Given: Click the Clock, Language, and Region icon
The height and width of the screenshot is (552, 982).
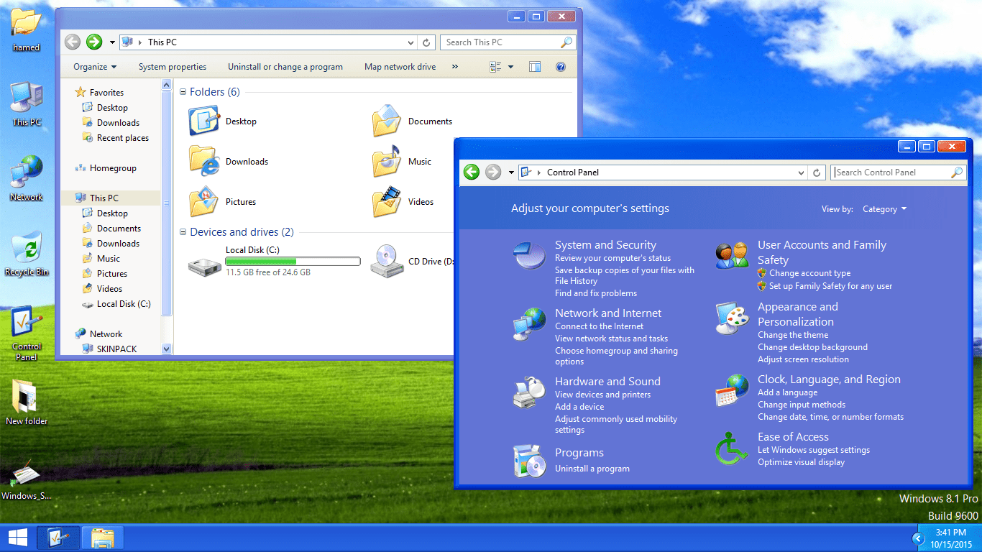Looking at the screenshot, I should (732, 390).
